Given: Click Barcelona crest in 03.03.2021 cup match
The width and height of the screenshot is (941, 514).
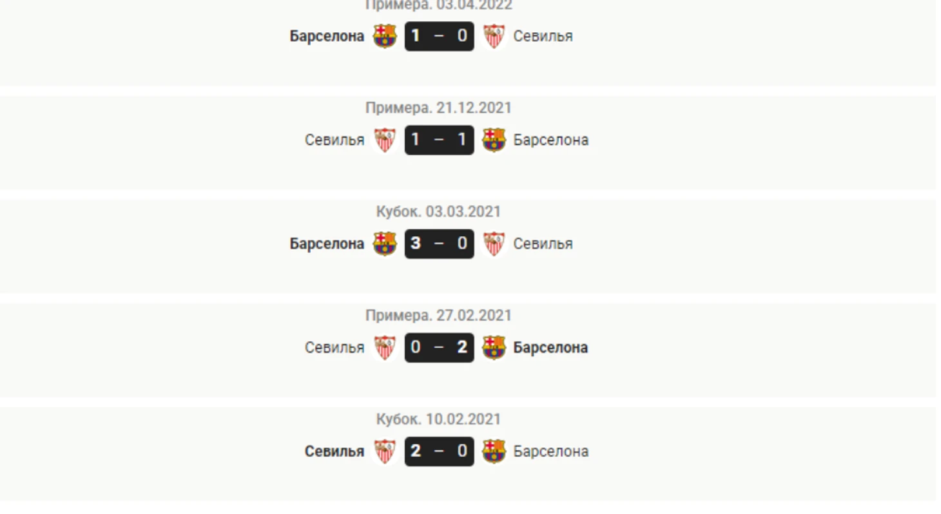Looking at the screenshot, I should pos(385,243).
